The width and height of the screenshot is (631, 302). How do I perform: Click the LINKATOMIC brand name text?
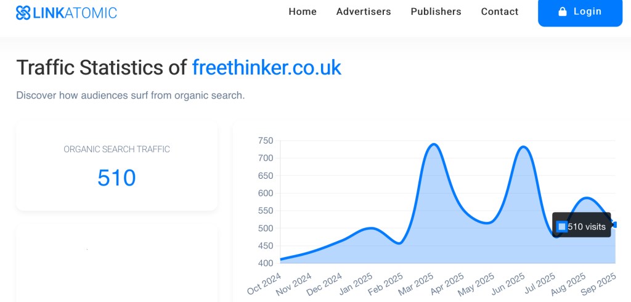75,12
